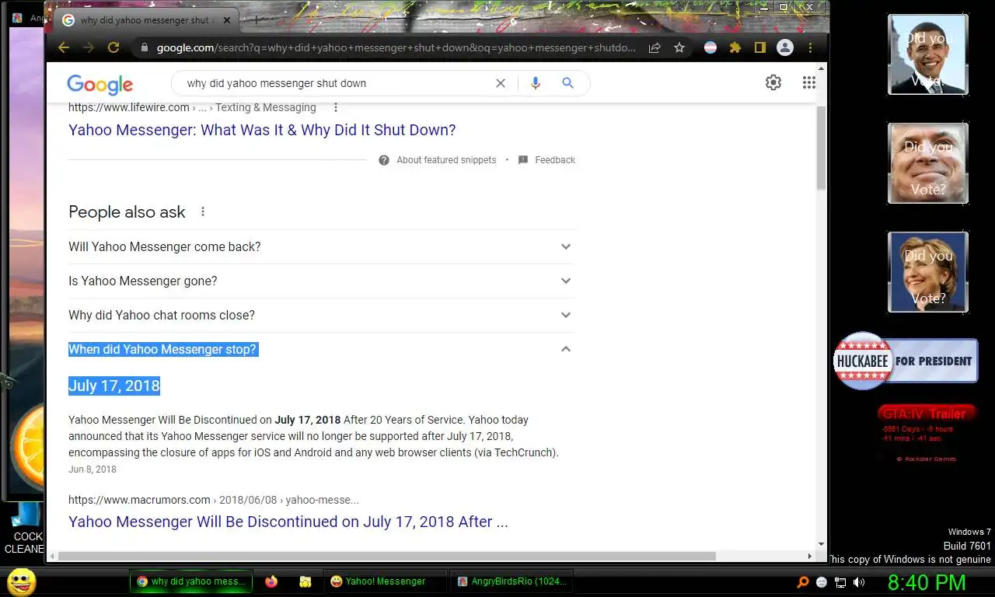Switch to Yahoo! Messenger taskbar button
The height and width of the screenshot is (597, 995).
point(385,581)
